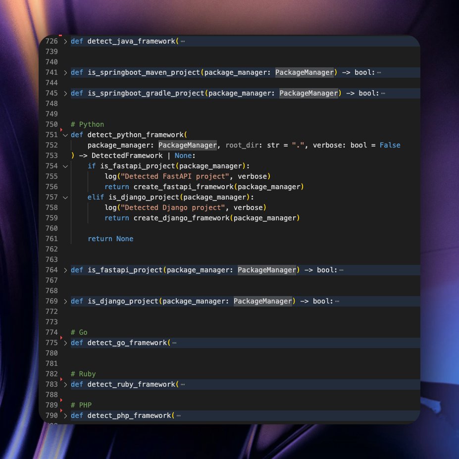Viewport: 459px width, 459px height.
Task: Expand folded is_springboot_maven_project function
Action: coord(65,73)
